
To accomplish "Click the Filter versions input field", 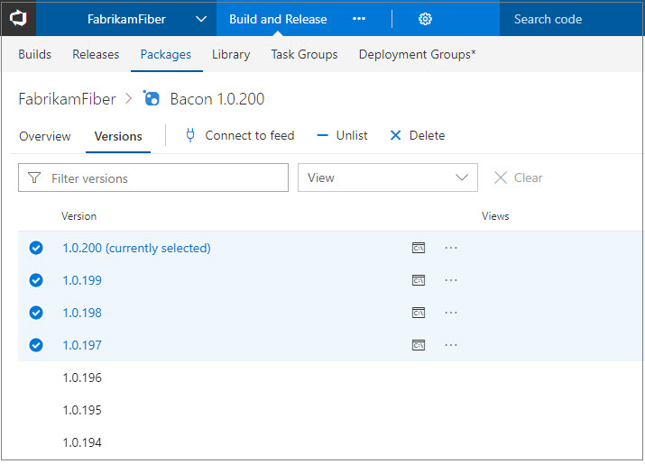I will 153,177.
